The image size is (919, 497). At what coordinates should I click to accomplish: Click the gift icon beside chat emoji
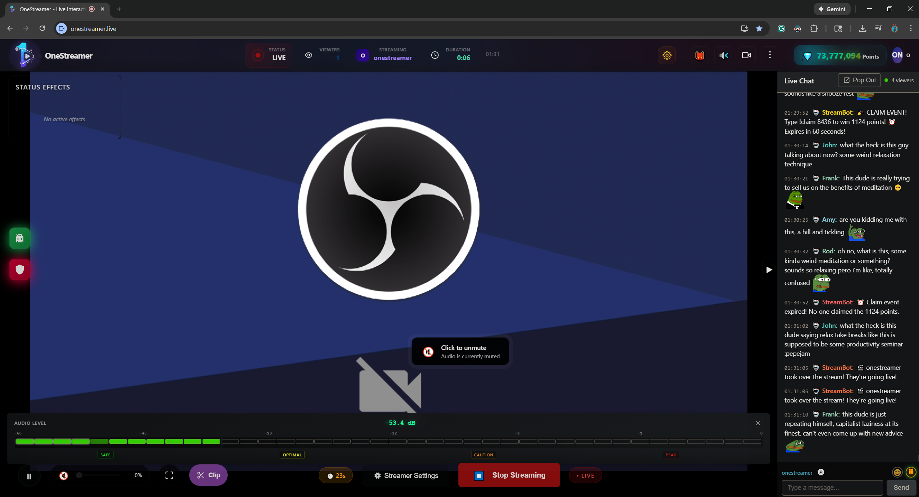click(910, 472)
